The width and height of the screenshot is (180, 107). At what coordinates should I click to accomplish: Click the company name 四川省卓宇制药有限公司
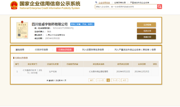(50, 24)
